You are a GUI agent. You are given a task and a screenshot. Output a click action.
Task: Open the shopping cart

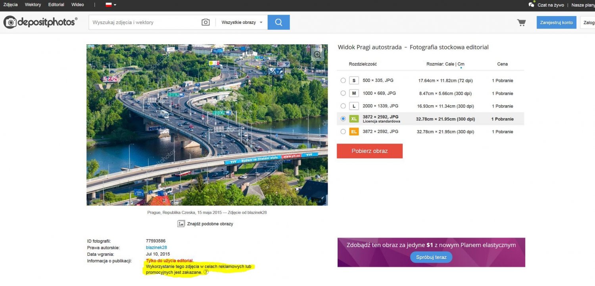[521, 23]
